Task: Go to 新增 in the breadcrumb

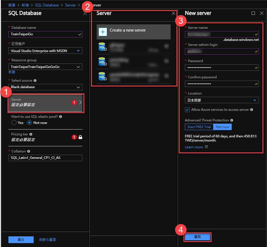Action: coord(25,5)
